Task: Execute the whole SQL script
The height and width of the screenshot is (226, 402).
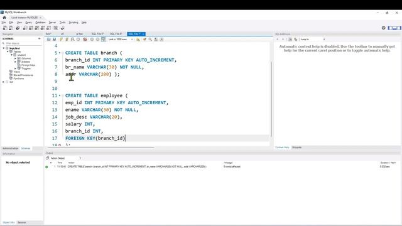Action: click(x=61, y=40)
